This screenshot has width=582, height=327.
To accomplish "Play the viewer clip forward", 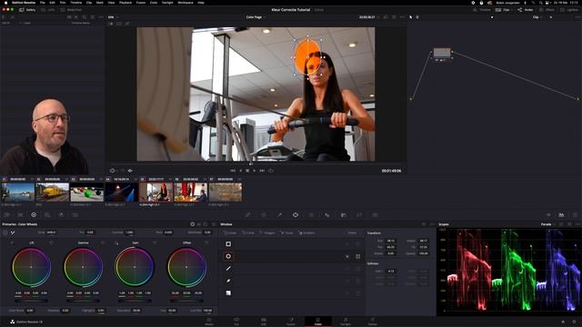I will 255,171.
